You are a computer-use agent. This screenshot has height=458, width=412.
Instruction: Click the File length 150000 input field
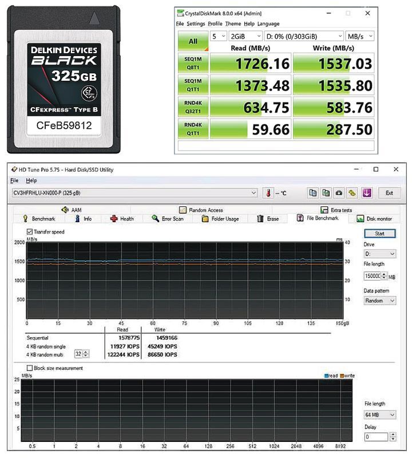point(373,276)
